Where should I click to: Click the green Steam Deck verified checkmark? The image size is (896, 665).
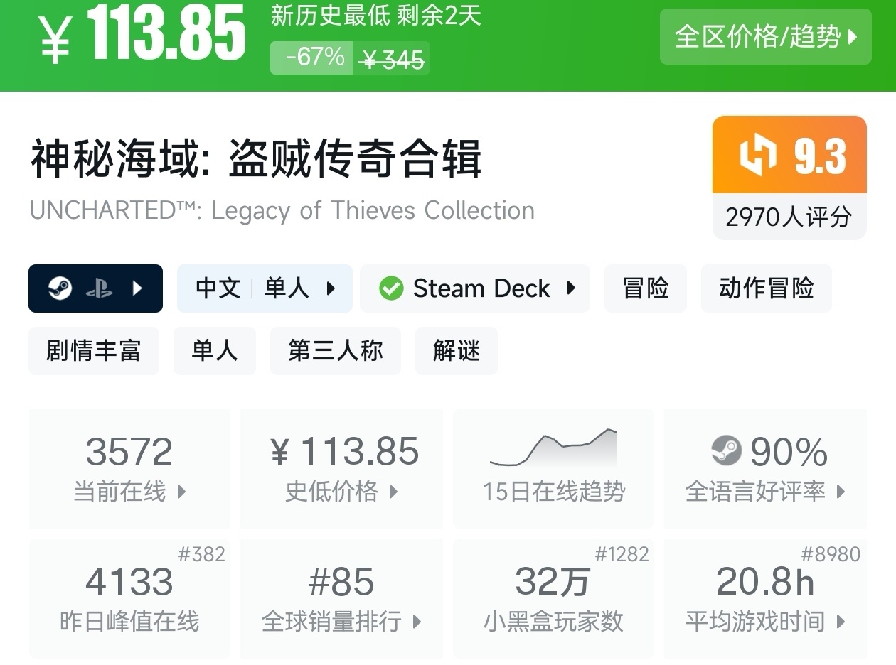(390, 288)
